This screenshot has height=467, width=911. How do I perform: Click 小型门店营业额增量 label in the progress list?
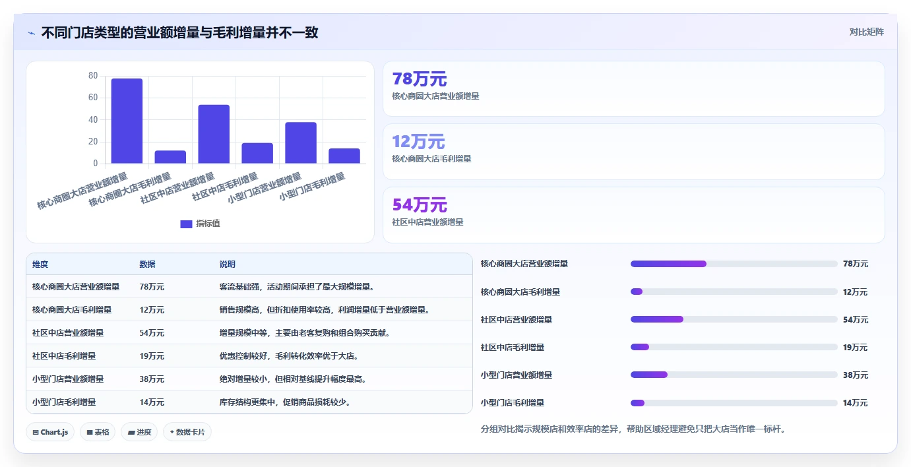[517, 375]
